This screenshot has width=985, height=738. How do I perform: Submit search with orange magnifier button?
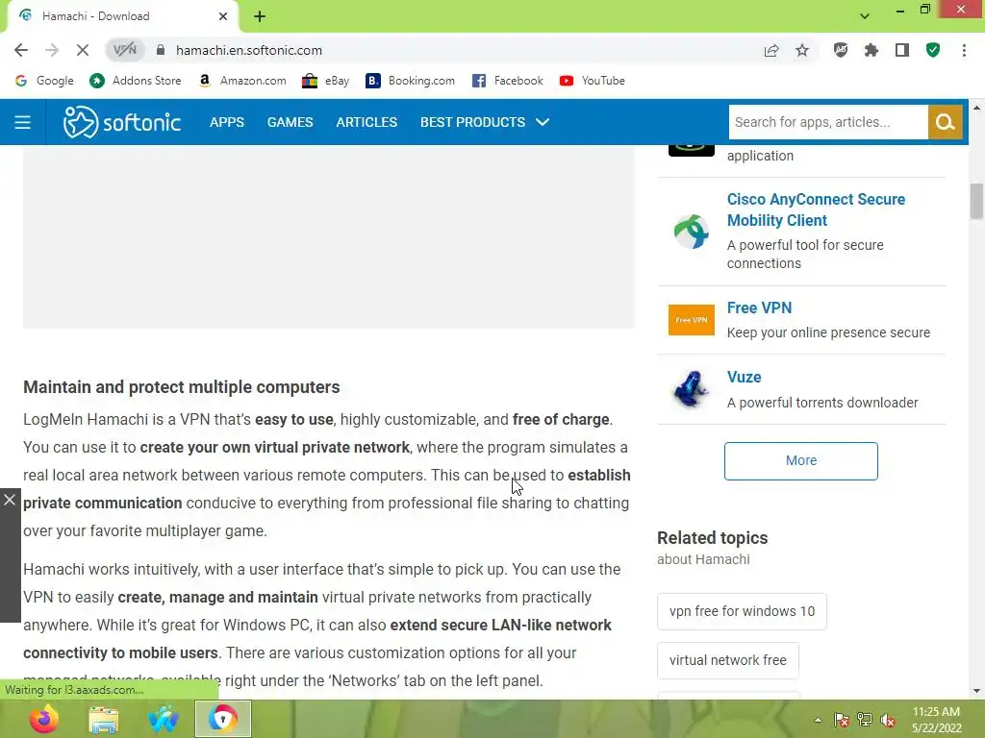[945, 122]
